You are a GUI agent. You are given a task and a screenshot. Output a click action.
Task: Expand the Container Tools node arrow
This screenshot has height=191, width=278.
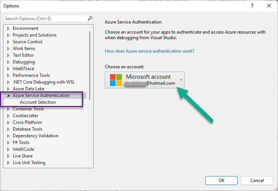[8, 109]
